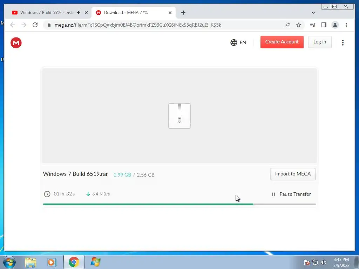Click Import to MEGA button
The image size is (359, 269).
tap(293, 174)
